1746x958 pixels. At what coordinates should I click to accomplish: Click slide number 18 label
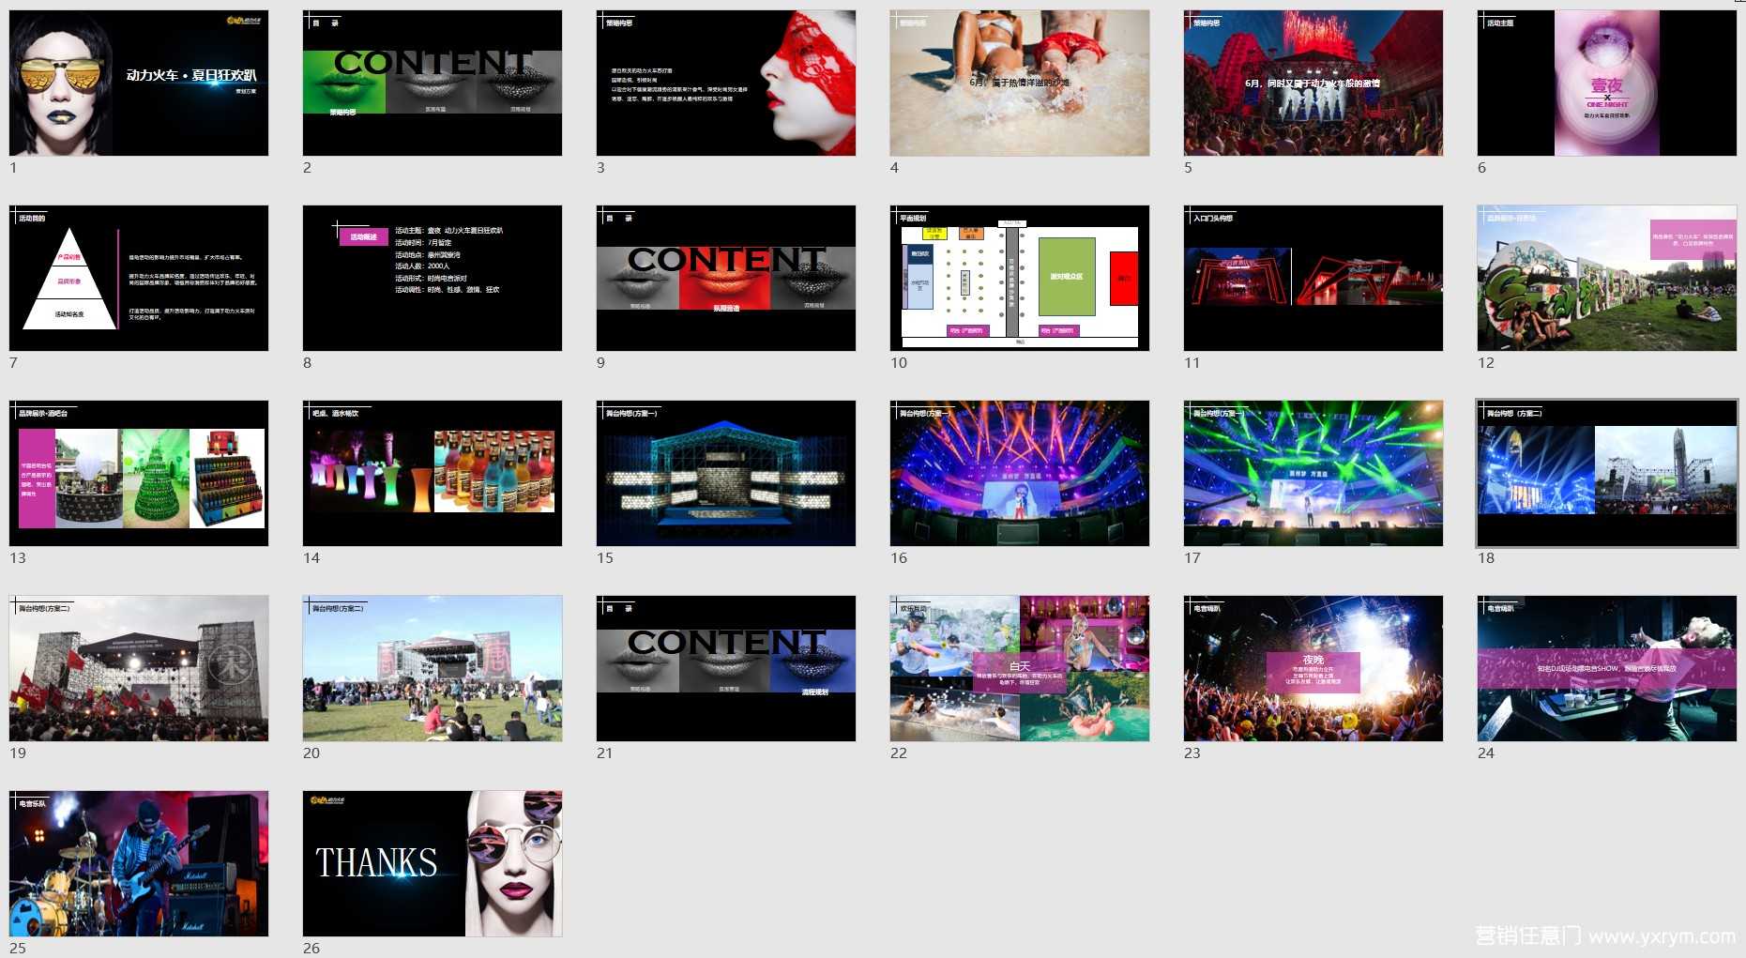click(1486, 557)
